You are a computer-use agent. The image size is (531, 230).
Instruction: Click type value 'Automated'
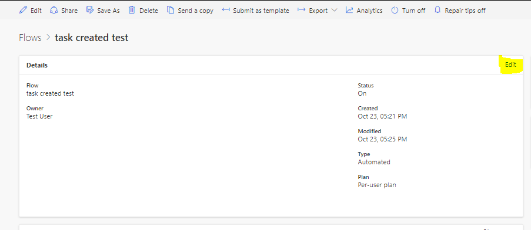[374, 162]
